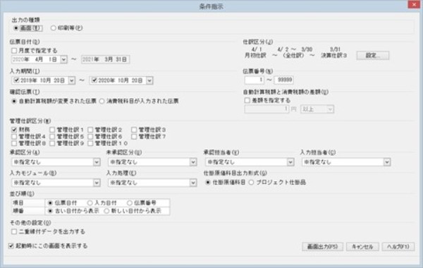The image size is (423, 268).
Task: Click the 伝票番号 end field 99999
Action: [x=283, y=80]
